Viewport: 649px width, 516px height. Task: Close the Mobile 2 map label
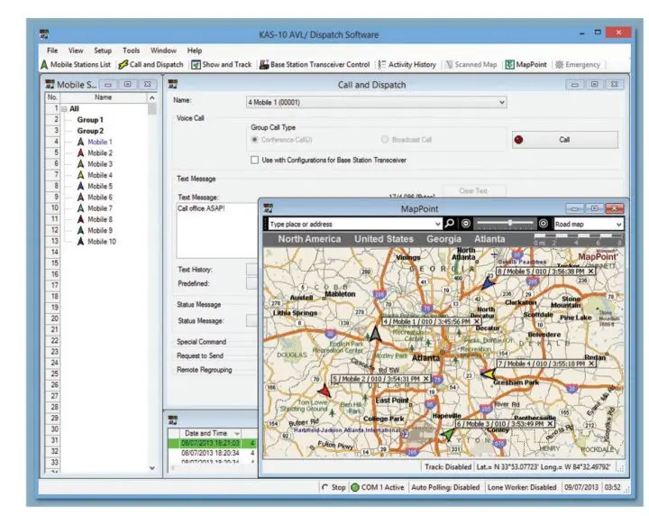coord(425,379)
